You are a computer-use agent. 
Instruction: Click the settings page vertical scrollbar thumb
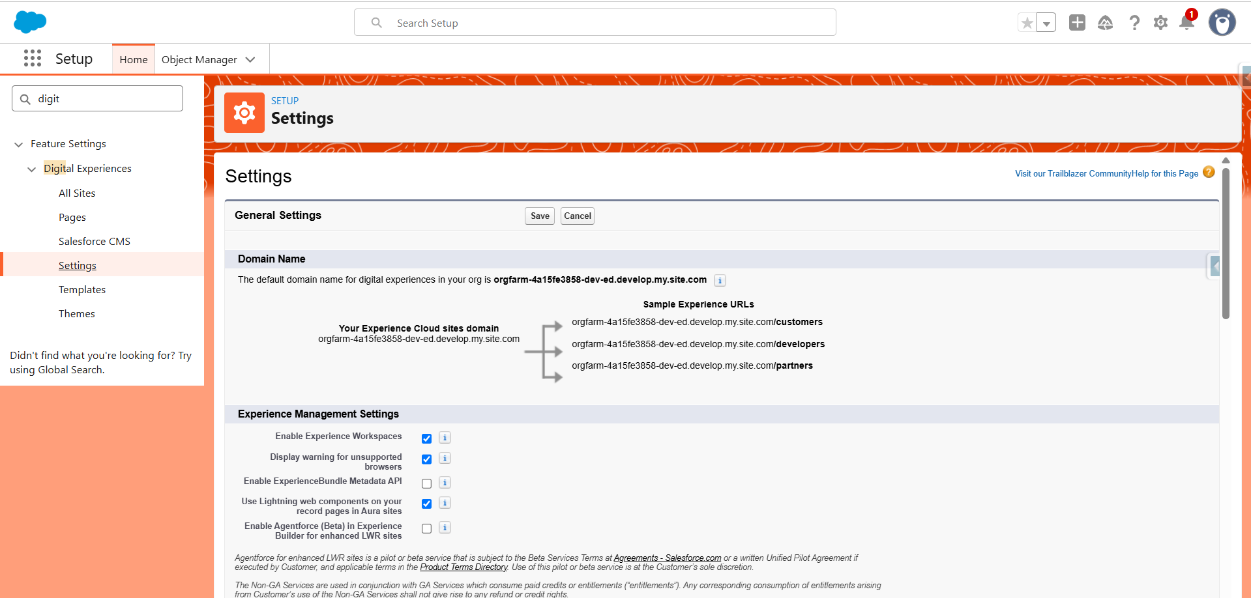click(x=1226, y=243)
